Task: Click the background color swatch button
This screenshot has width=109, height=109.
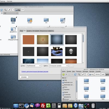Action: coord(71,66)
